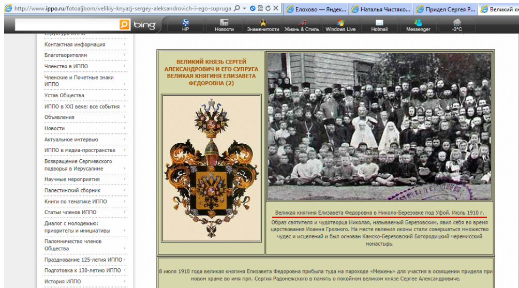Switch to the Придел Сергея Р... tab
519x288 pixels.
point(446,9)
